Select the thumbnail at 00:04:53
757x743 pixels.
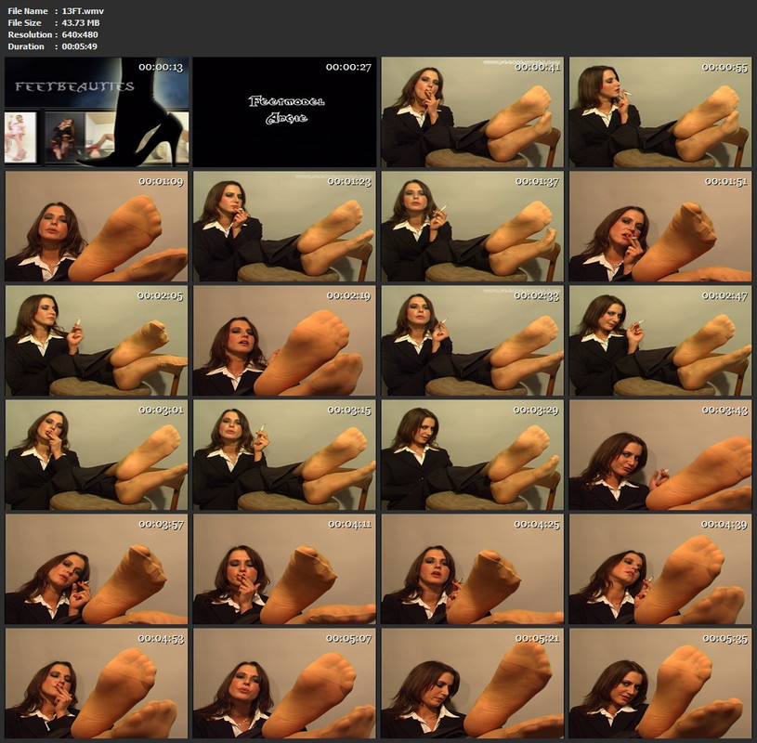(x=97, y=684)
